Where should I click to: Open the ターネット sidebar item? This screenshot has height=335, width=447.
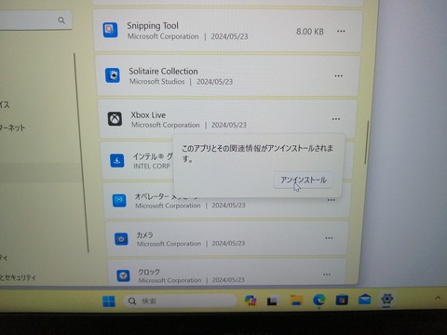pos(12,127)
